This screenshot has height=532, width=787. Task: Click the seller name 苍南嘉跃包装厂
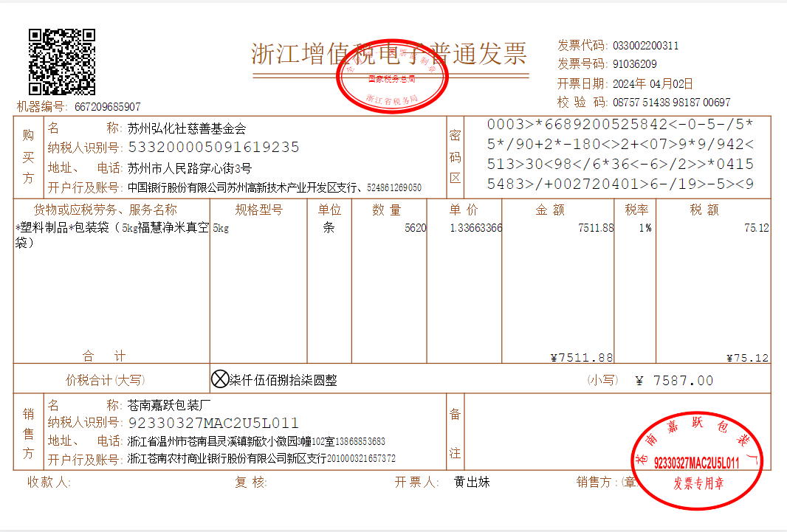click(x=170, y=404)
